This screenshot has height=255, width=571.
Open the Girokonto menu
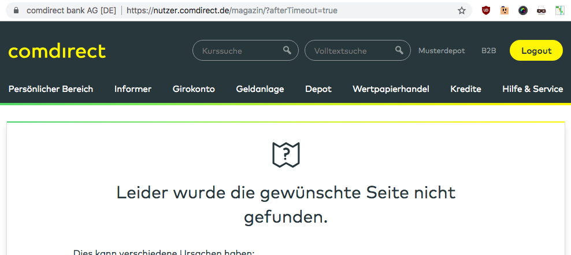point(194,89)
